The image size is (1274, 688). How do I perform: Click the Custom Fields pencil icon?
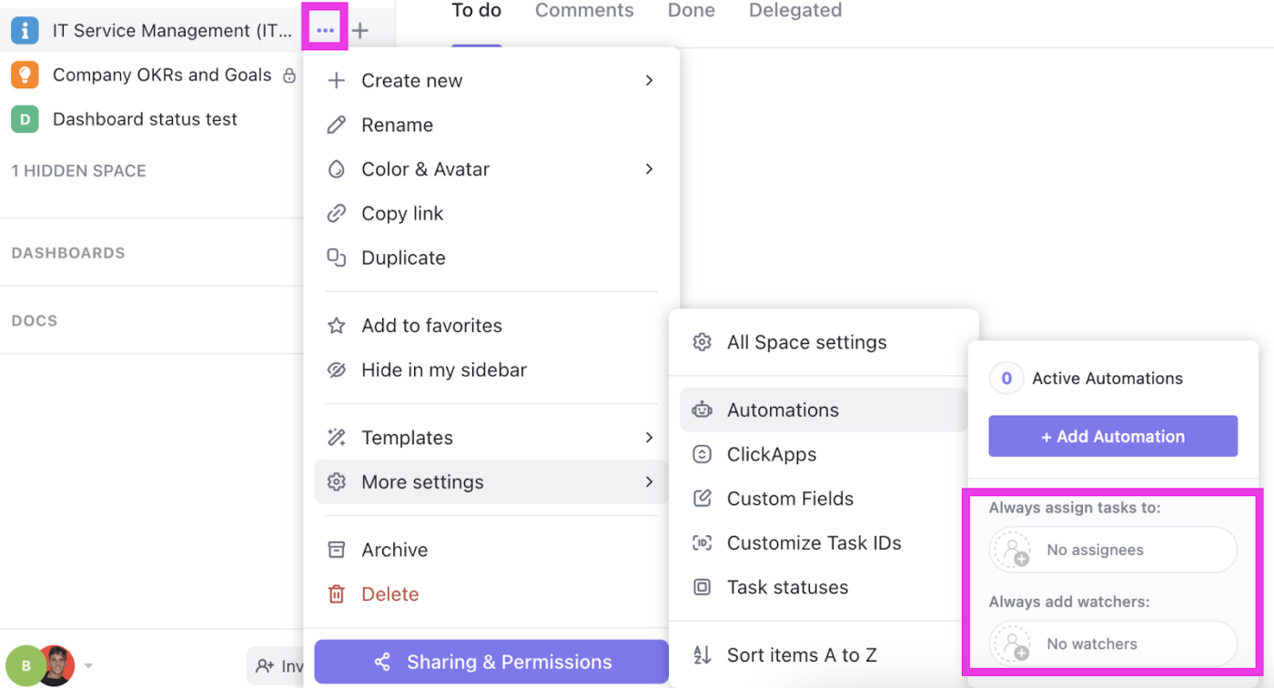tap(702, 499)
